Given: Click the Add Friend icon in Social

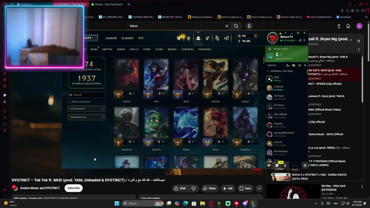Looking at the screenshot, I should (288, 65).
